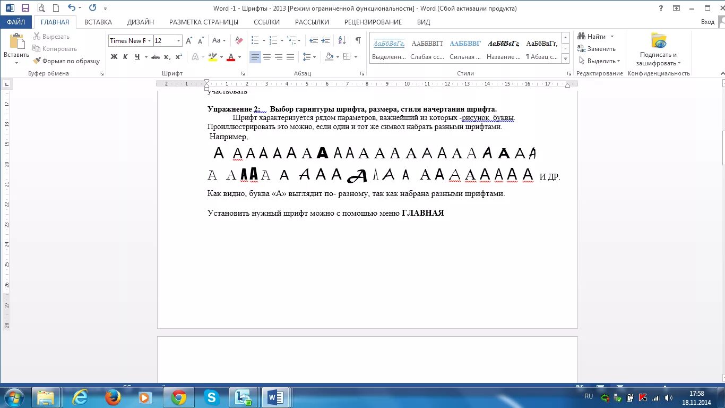Apply strikethrough formatting

(155, 57)
